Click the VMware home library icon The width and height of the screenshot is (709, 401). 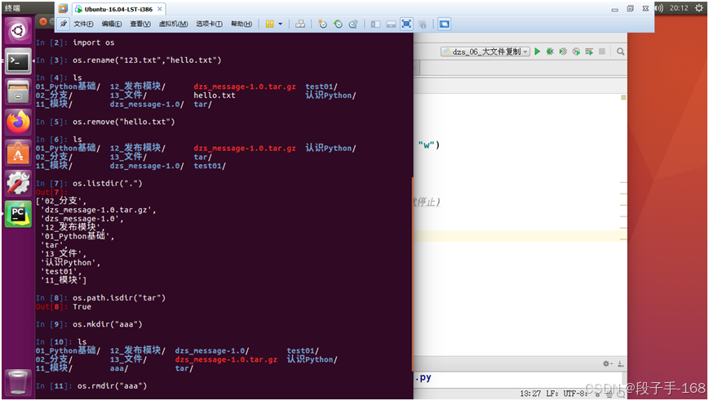(63, 9)
